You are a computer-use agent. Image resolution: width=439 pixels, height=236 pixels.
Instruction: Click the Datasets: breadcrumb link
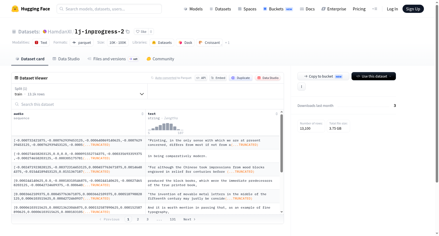(29, 32)
